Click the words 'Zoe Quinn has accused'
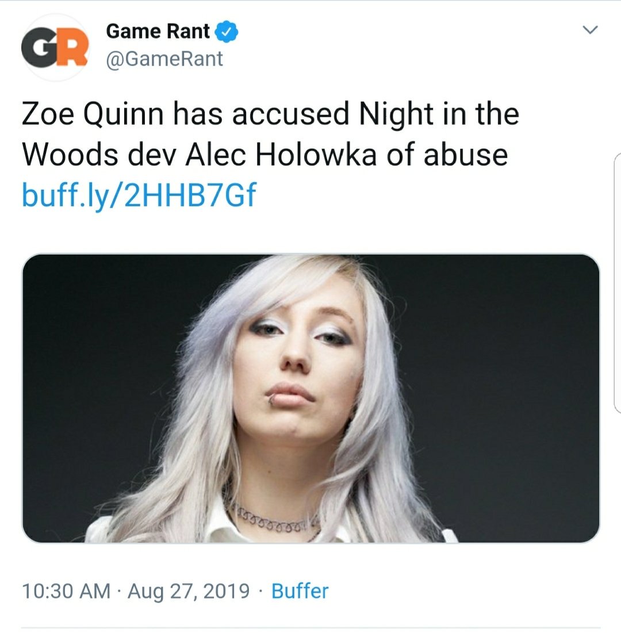 [185, 114]
